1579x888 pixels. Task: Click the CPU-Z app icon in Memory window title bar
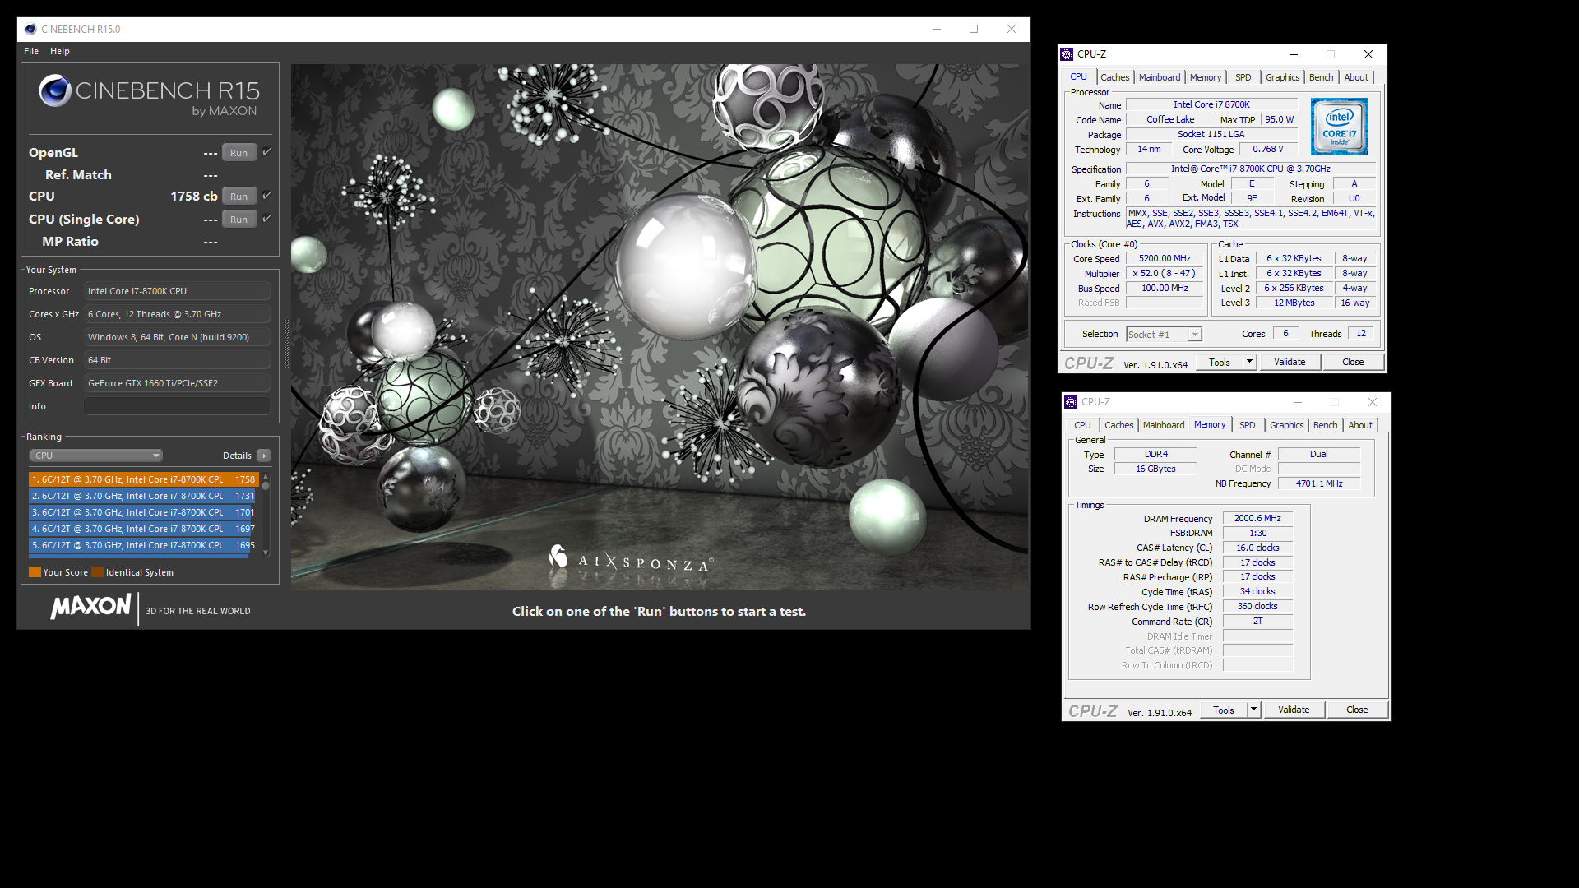coord(1071,402)
